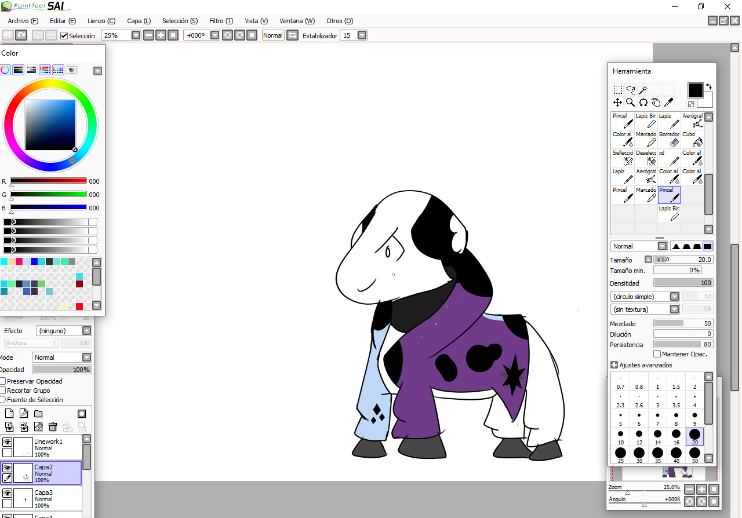This screenshot has height=518, width=742.
Task: Open the sin textura dropdown
Action: pyautogui.click(x=674, y=309)
